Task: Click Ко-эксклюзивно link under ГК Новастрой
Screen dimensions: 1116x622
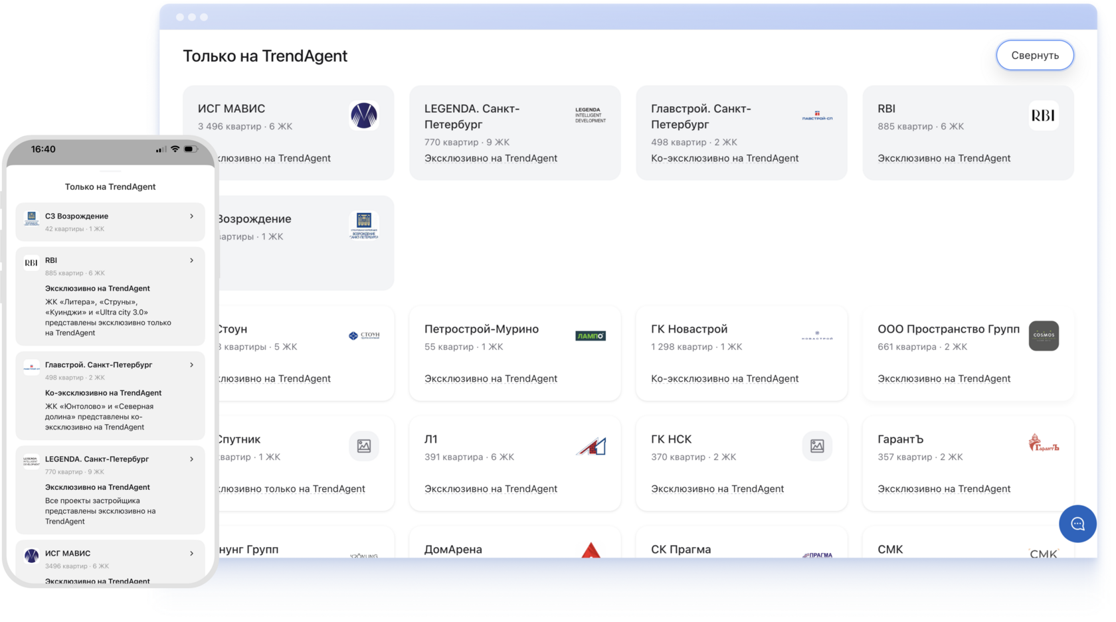Action: pyautogui.click(x=725, y=378)
